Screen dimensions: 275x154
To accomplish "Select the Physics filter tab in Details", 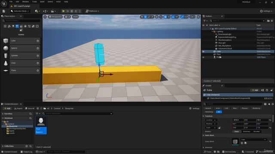I will tap(244, 108).
